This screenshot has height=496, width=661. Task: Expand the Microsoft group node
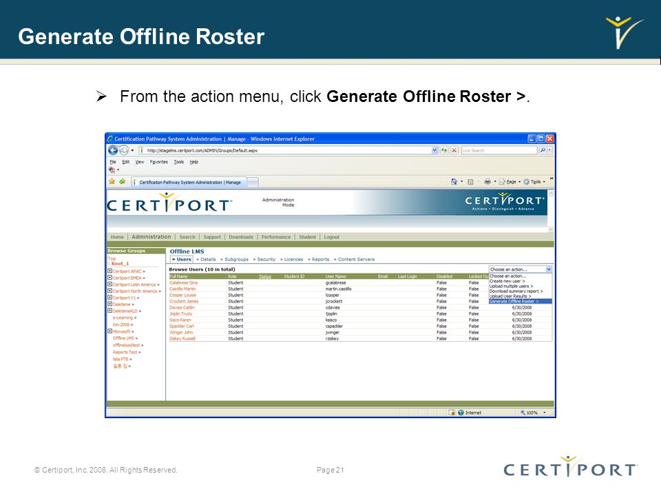(110, 331)
